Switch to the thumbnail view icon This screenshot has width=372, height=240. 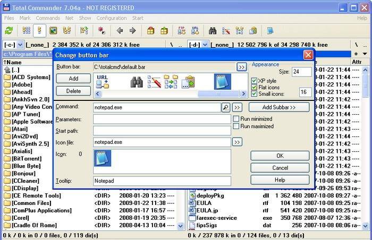53,31
